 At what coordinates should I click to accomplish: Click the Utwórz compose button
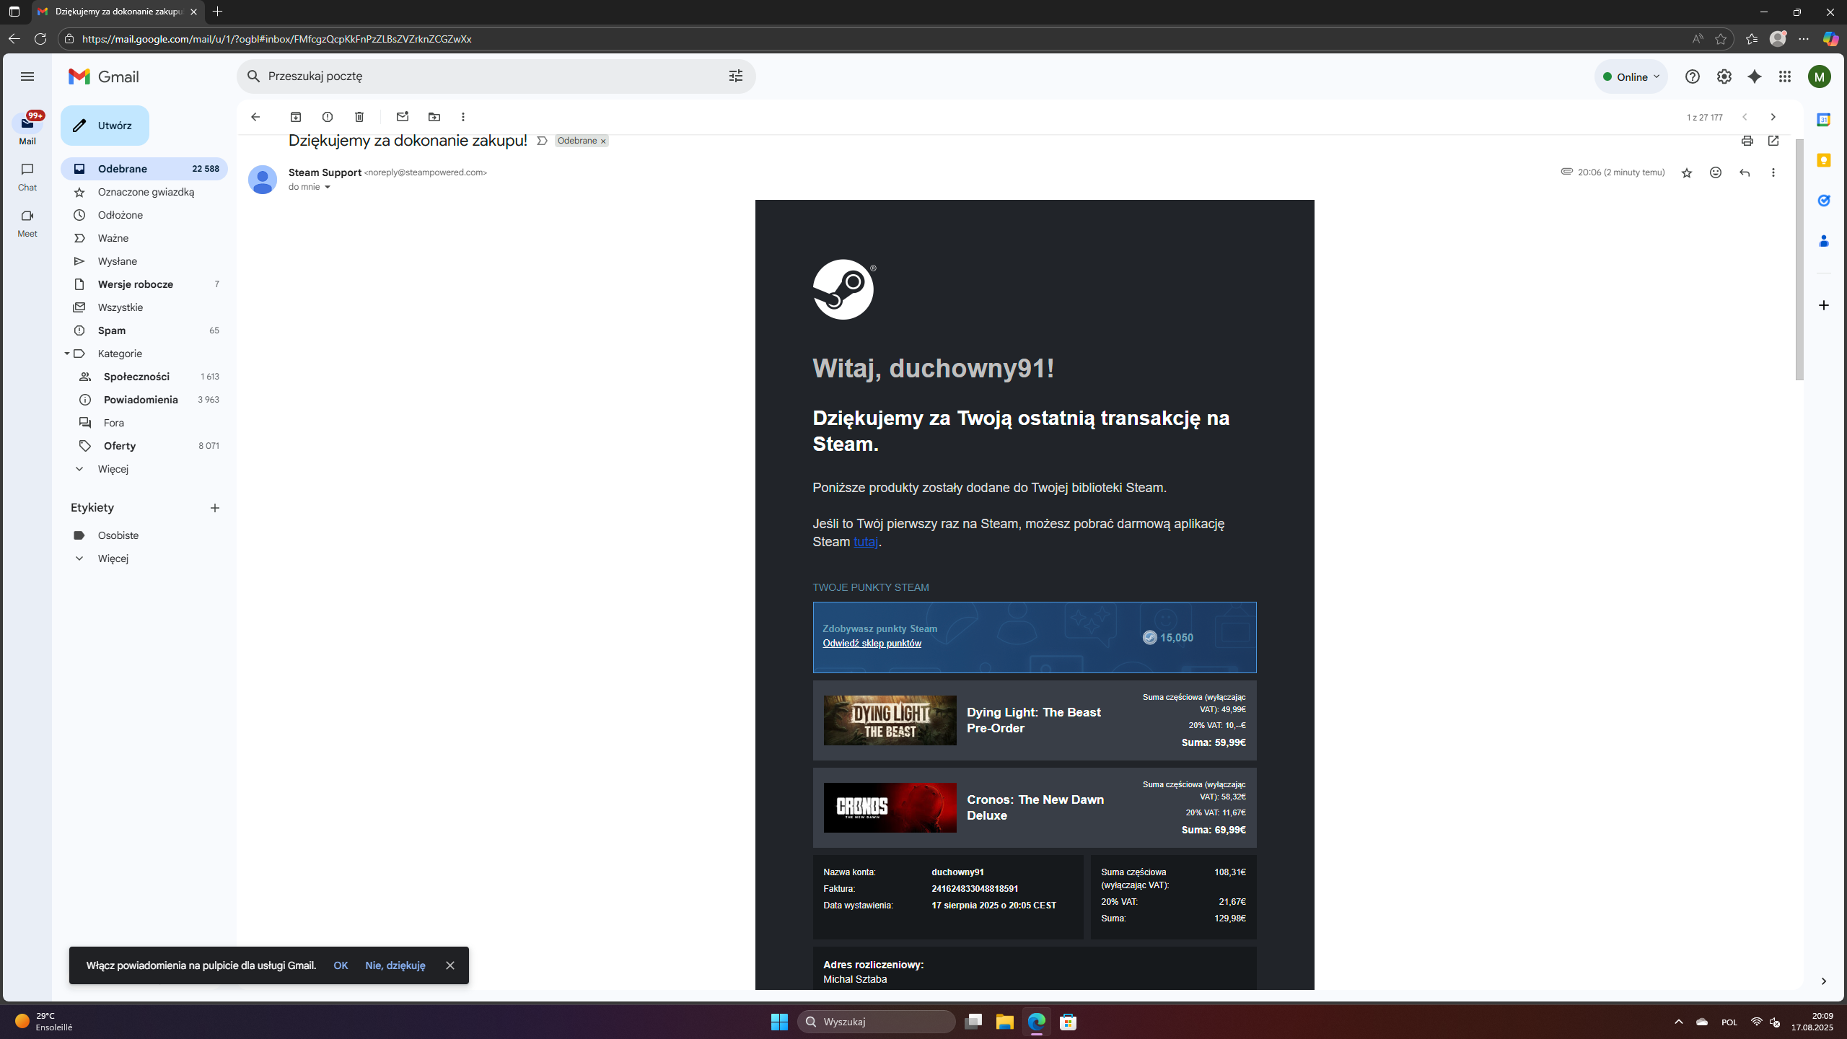coord(105,126)
